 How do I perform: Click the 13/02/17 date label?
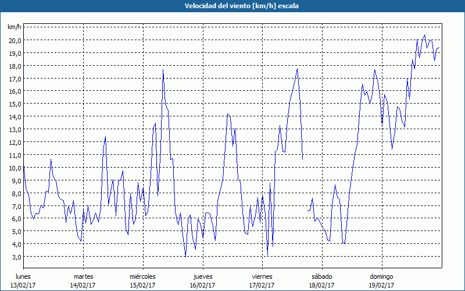click(23, 285)
